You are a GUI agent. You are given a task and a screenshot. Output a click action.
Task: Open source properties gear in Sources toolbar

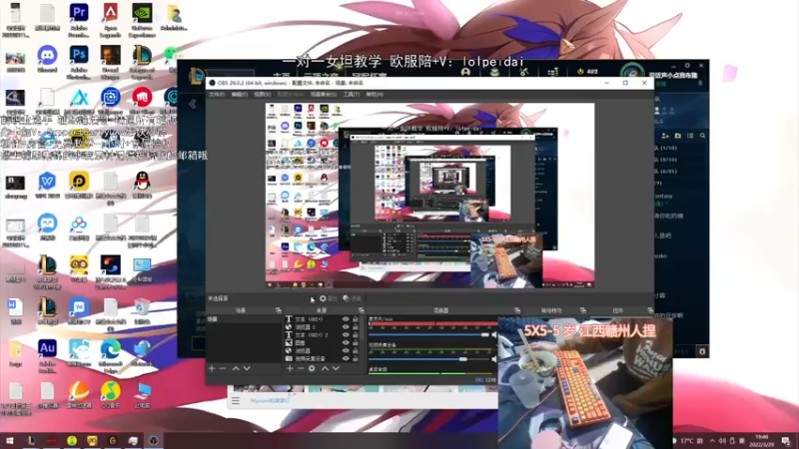pos(312,368)
